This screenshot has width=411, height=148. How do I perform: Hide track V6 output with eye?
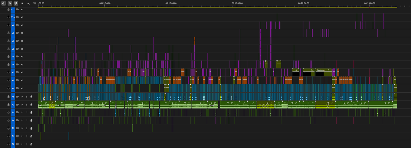pos(22,49)
